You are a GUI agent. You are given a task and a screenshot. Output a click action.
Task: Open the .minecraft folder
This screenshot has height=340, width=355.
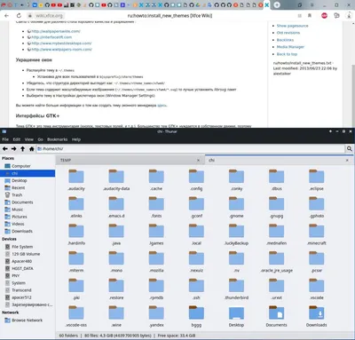coord(317,234)
